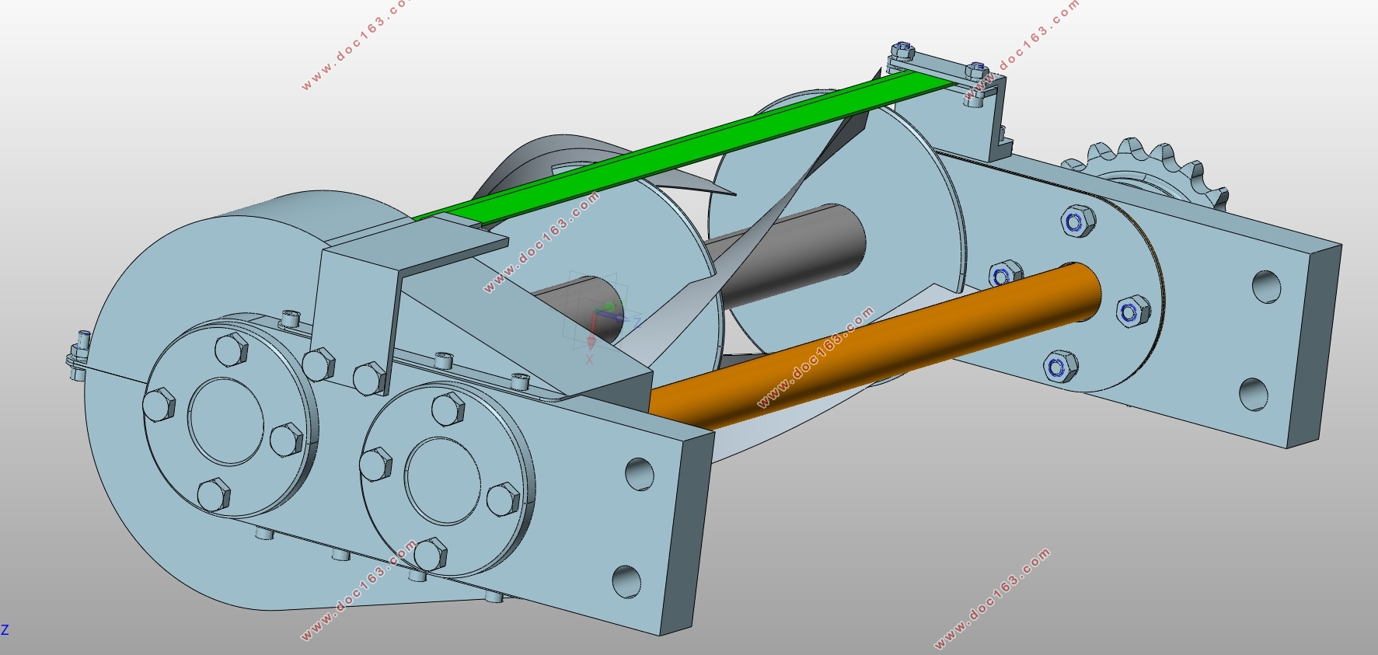Select lower mounting hole in sprocket-side plate
This screenshot has width=1378, height=655.
(1252, 394)
